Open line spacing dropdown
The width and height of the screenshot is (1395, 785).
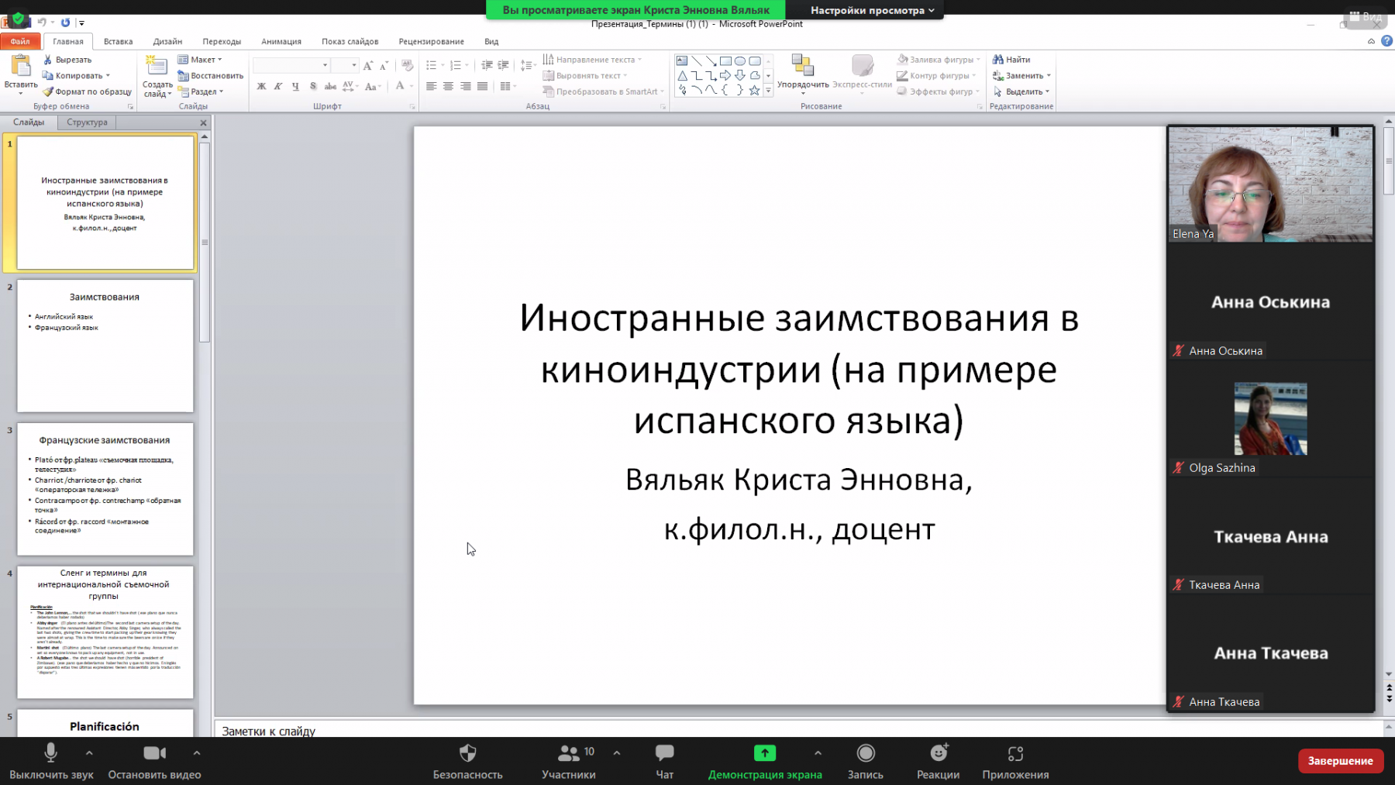(x=528, y=66)
